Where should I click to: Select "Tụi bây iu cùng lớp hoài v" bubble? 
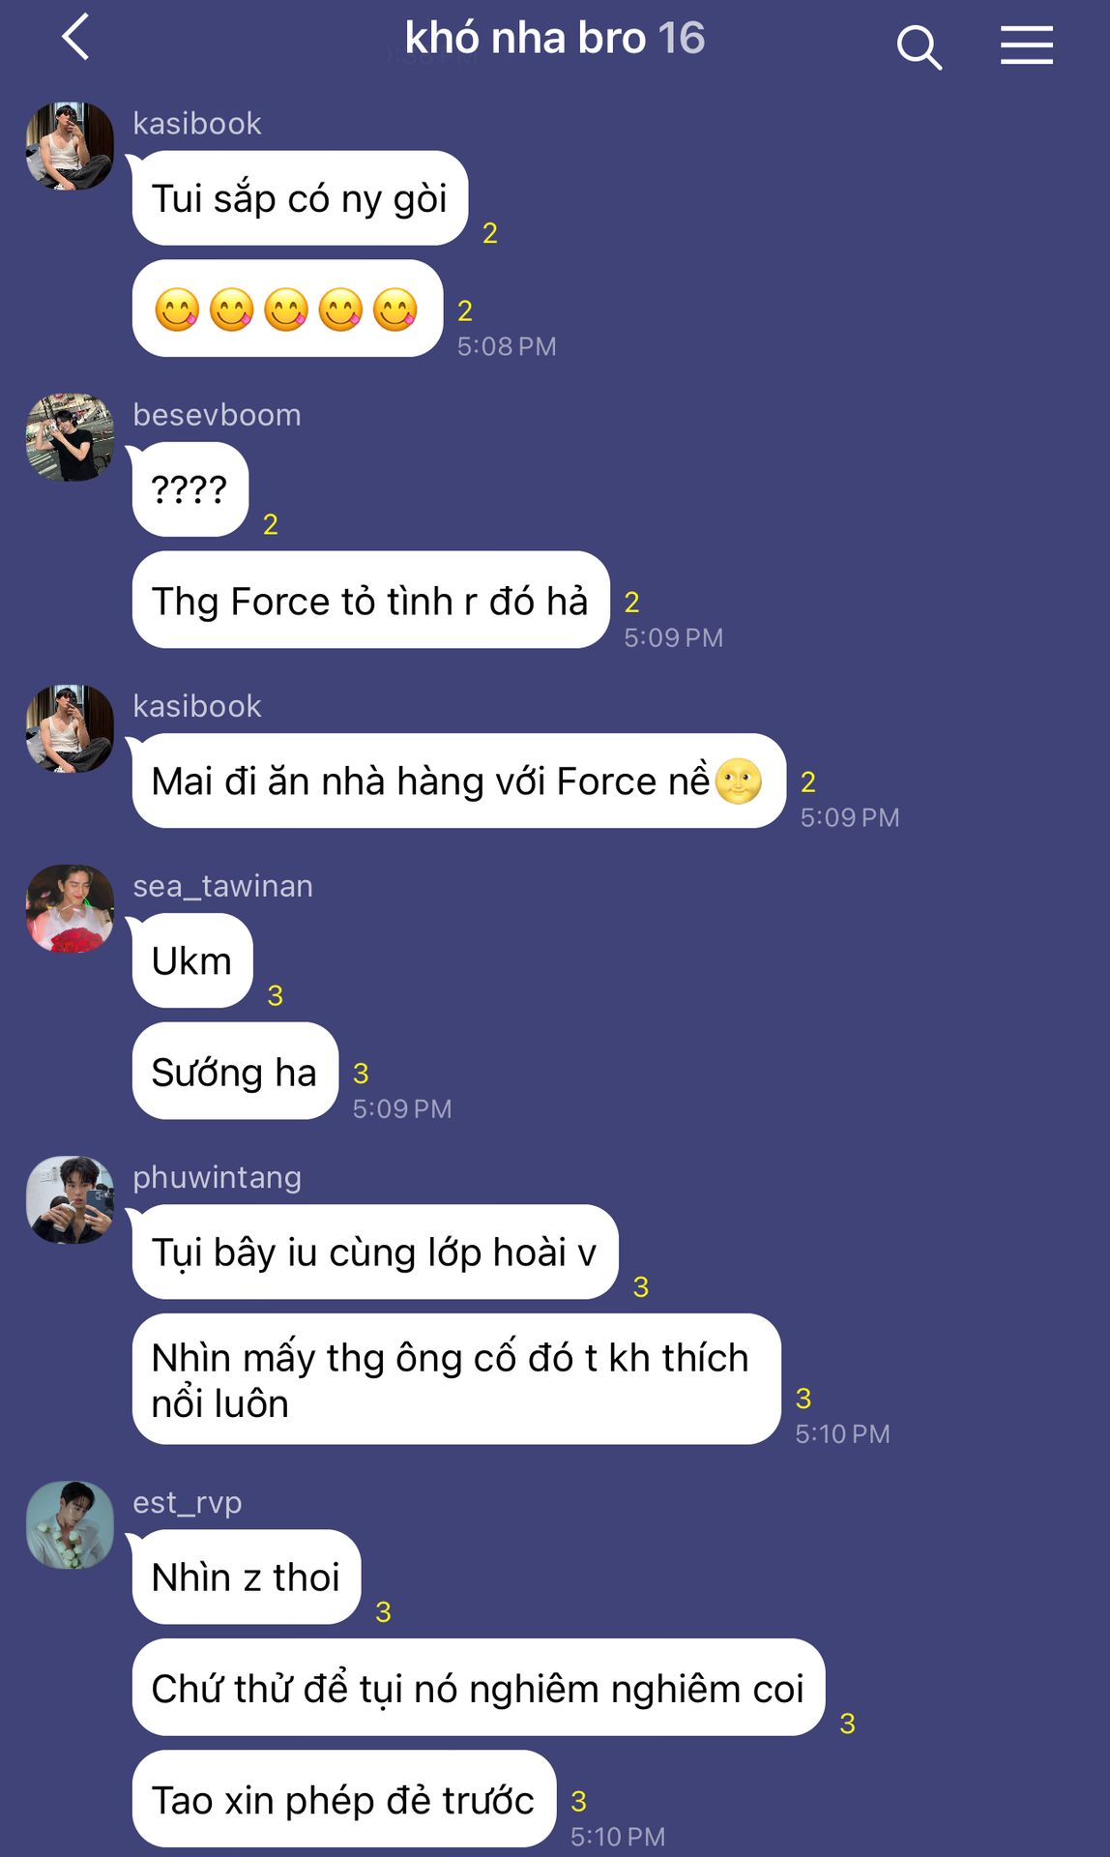point(374,1252)
